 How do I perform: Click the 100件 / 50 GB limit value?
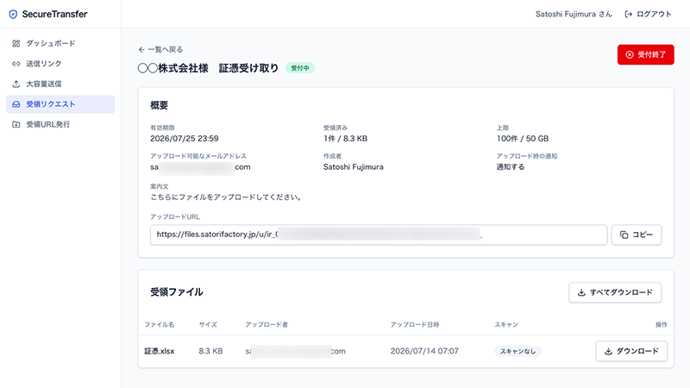coord(523,139)
